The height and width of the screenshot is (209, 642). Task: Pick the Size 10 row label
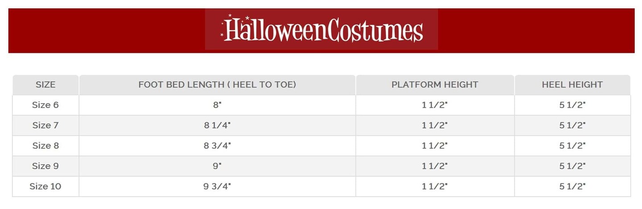(x=45, y=186)
